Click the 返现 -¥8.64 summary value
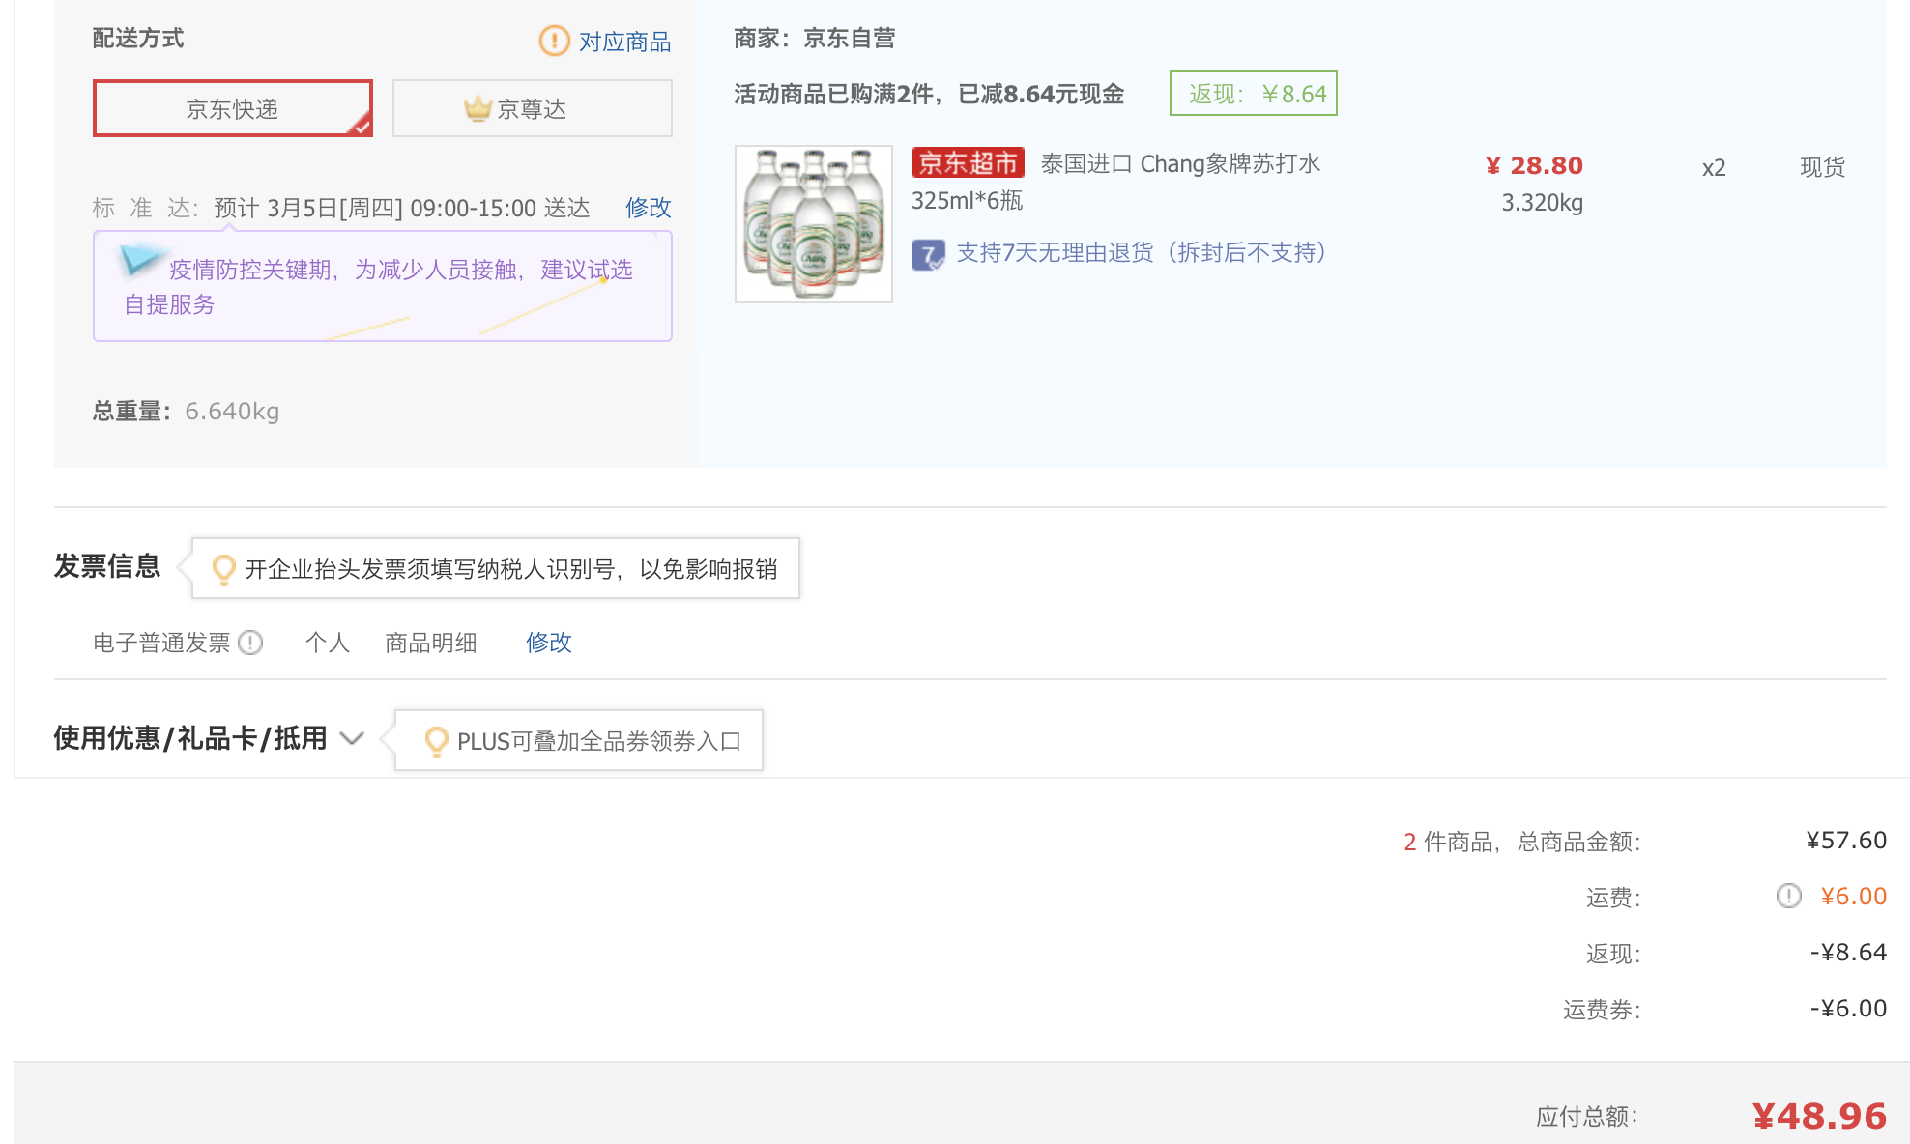Screen dimensions: 1910x1144 (x=1848, y=952)
